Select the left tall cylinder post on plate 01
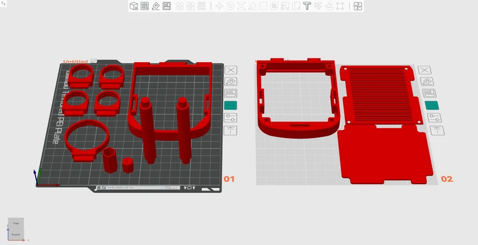This screenshot has width=478, height=245. tap(148, 131)
